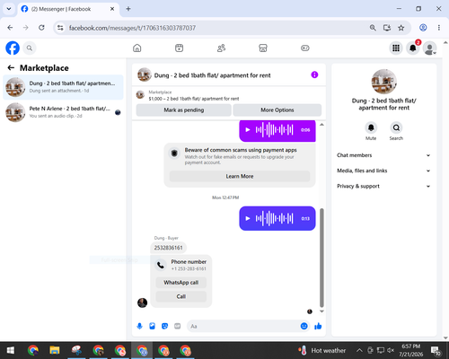Open the Marketplace storefront icon

(x=263, y=48)
